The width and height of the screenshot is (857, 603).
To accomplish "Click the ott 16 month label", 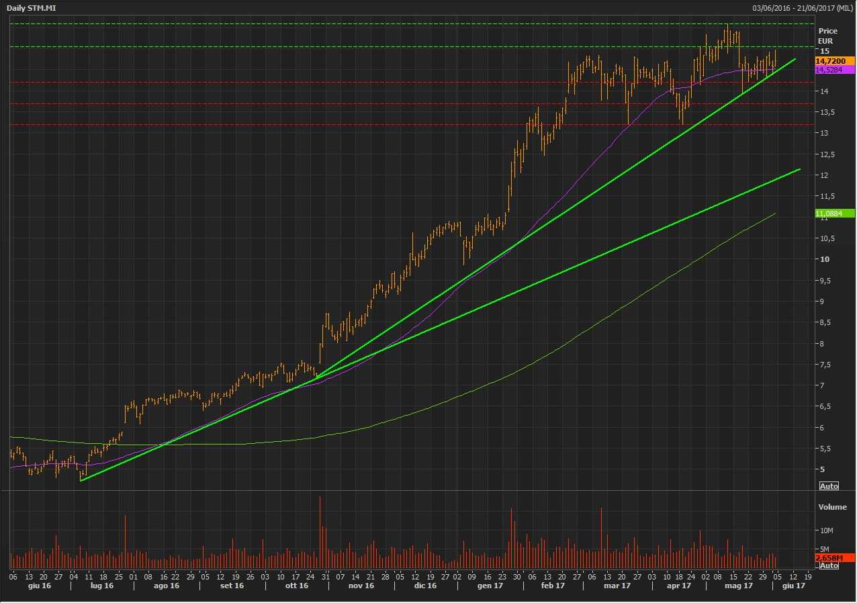I will [296, 586].
